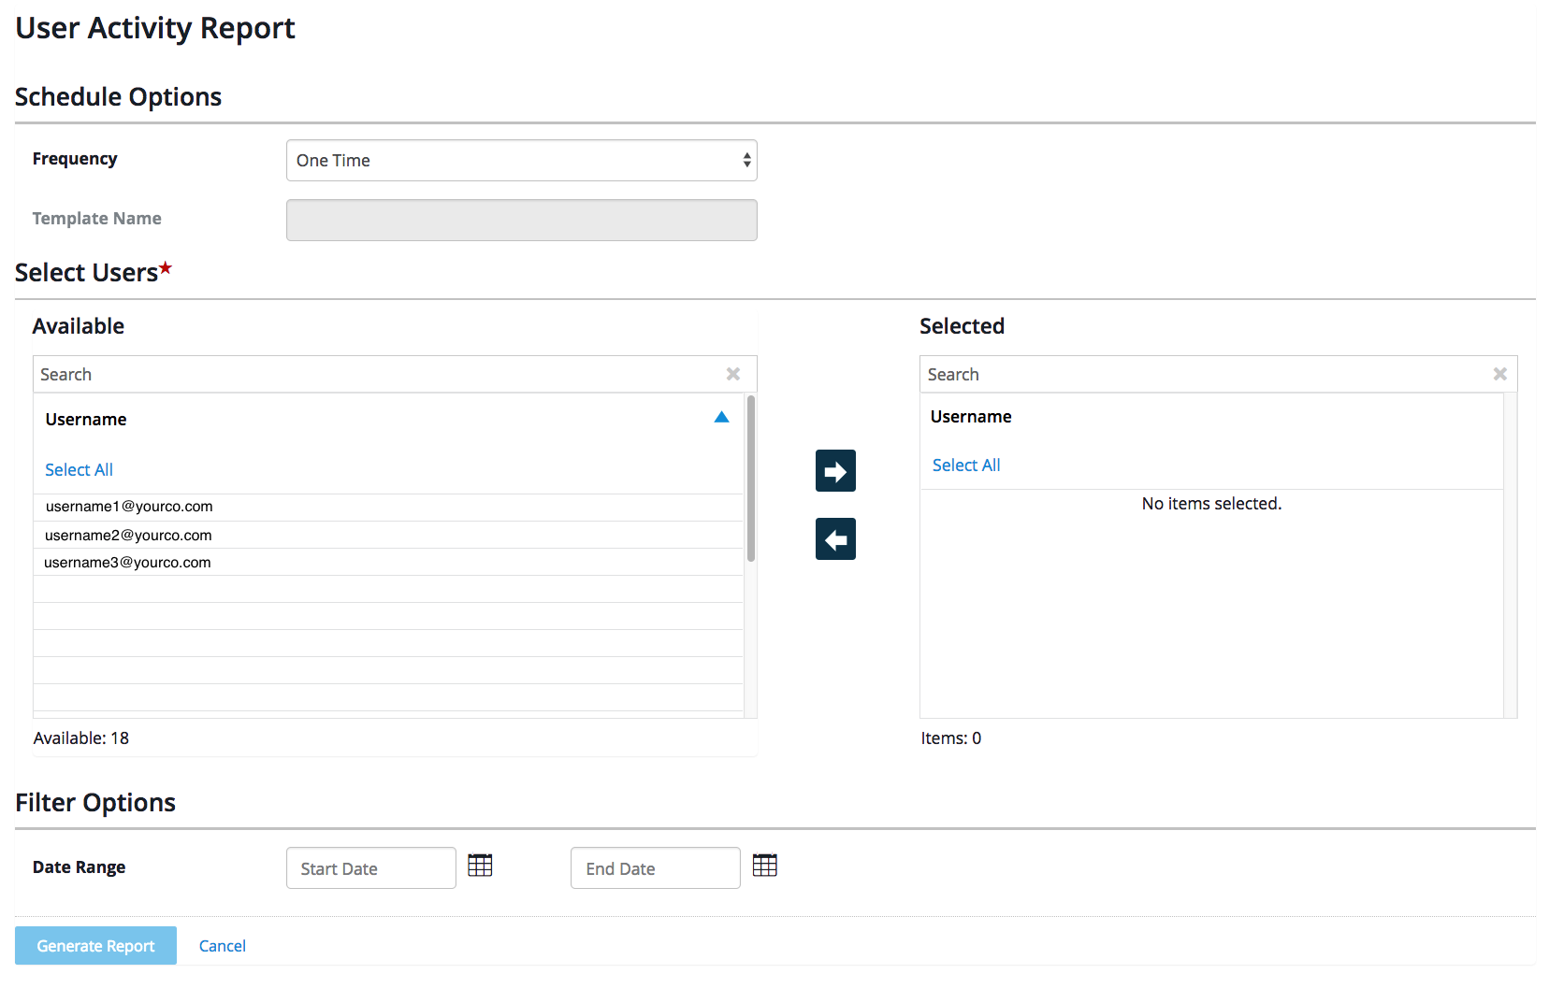1549x988 pixels.
Task: Click the left arrow to remove selected users
Action: coord(834,538)
